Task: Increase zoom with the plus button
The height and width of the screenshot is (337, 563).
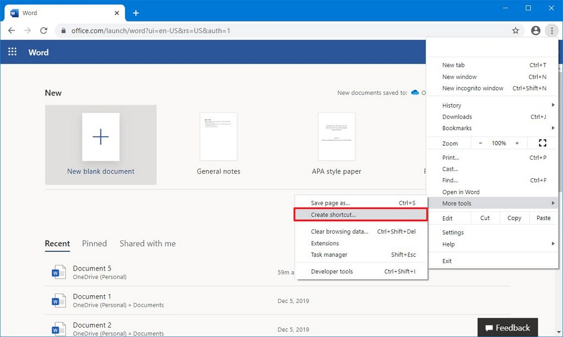Action: point(517,143)
